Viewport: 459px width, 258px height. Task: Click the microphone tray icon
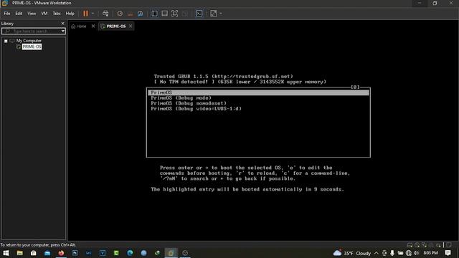[x=392, y=253]
